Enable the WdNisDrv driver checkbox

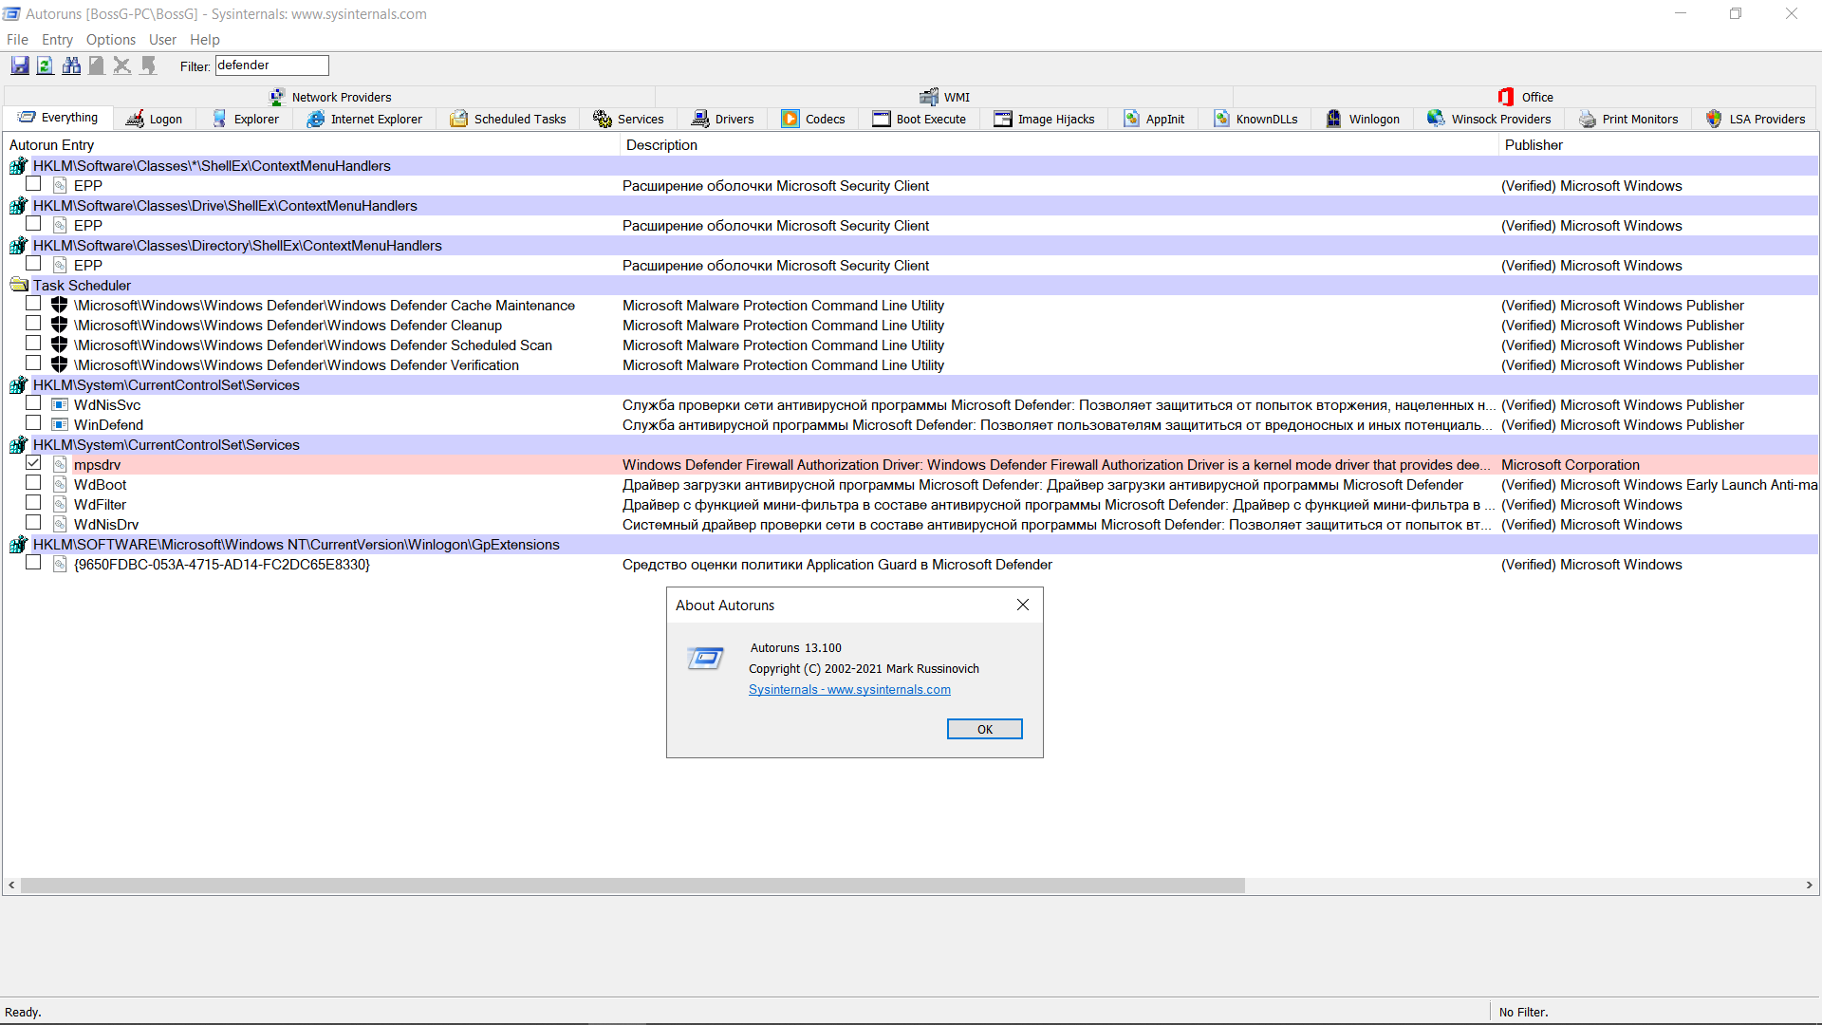(33, 523)
